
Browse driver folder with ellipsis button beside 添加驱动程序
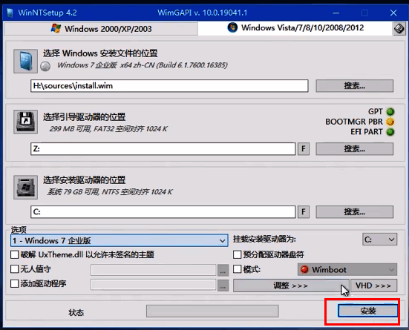point(223,286)
